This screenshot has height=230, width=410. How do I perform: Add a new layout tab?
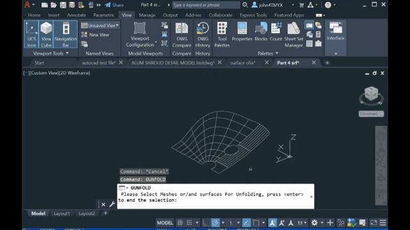pyautogui.click(x=105, y=213)
